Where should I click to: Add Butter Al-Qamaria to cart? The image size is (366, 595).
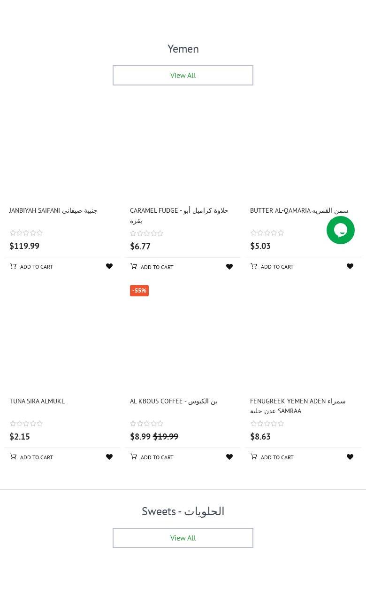[x=272, y=266]
